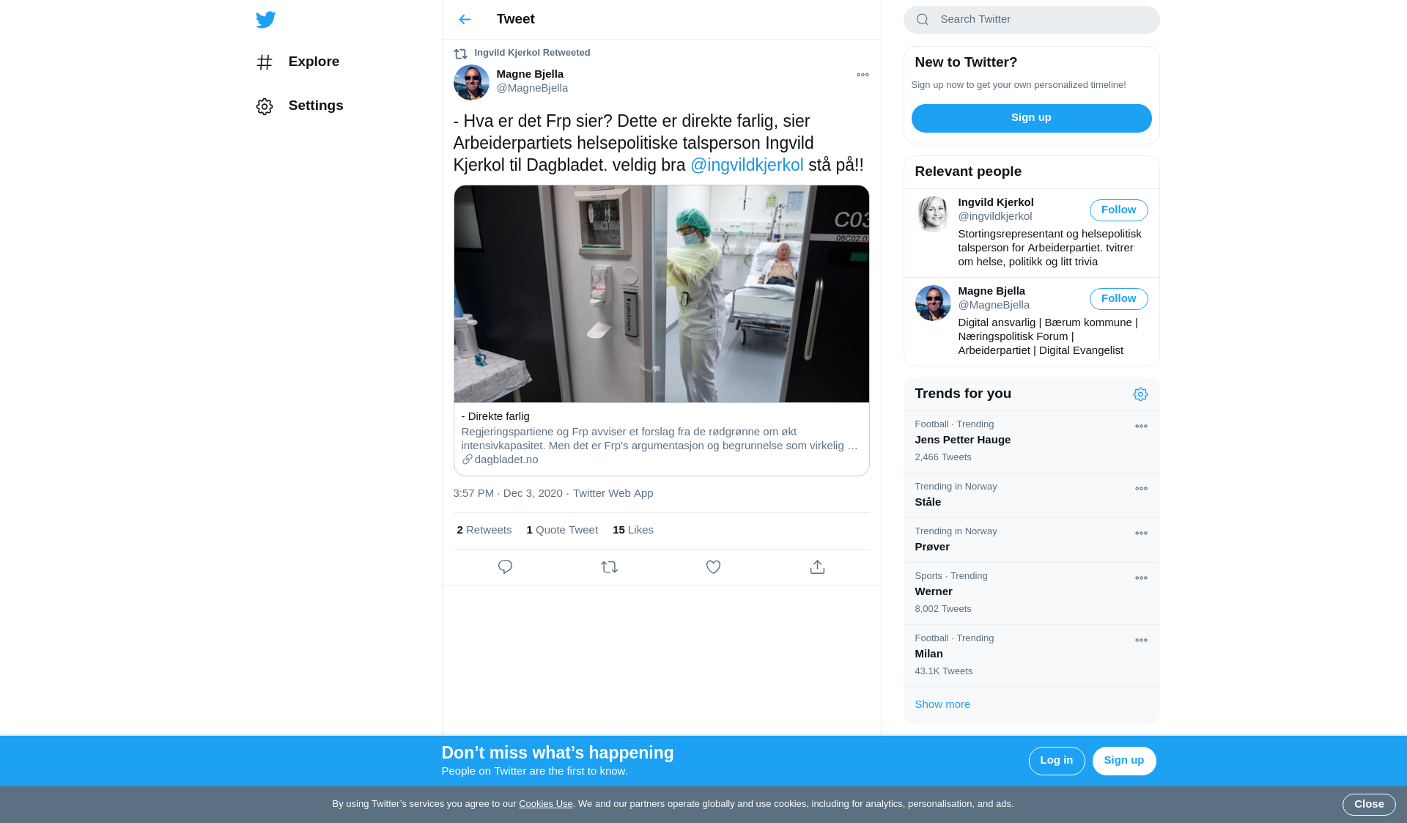Open the Cookies Use link
1407x823 pixels.
coord(545,804)
